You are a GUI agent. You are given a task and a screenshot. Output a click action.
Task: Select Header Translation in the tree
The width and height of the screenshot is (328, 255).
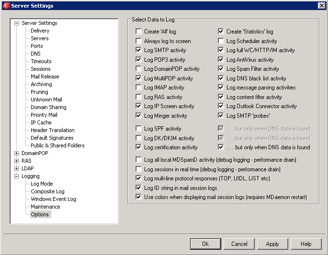[x=53, y=130]
